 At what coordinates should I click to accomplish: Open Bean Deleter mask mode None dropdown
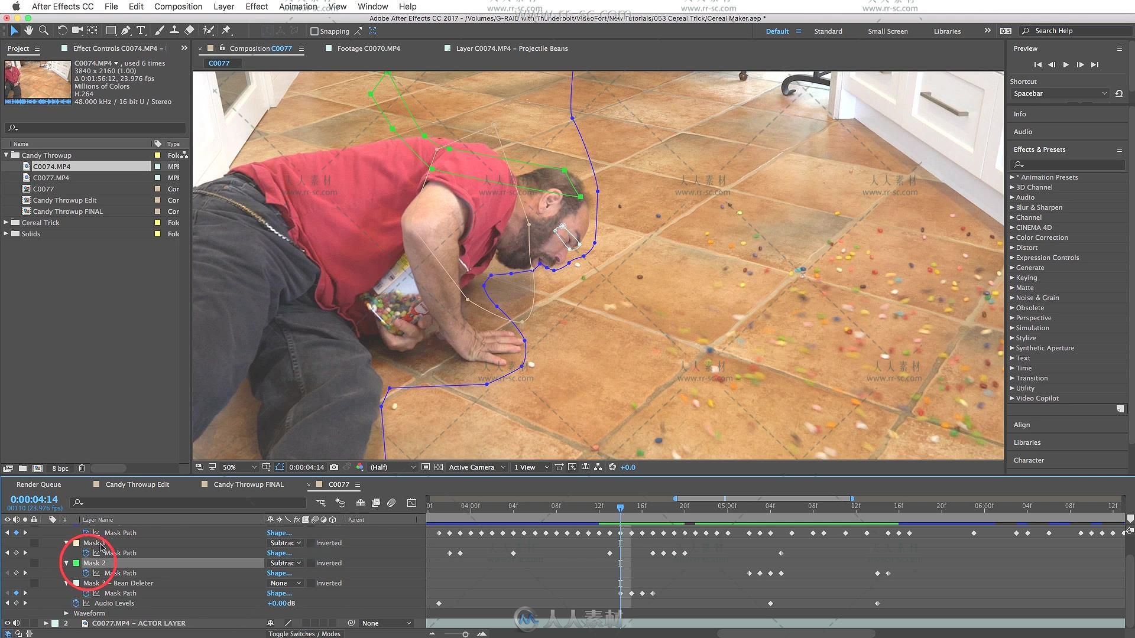[x=286, y=583]
